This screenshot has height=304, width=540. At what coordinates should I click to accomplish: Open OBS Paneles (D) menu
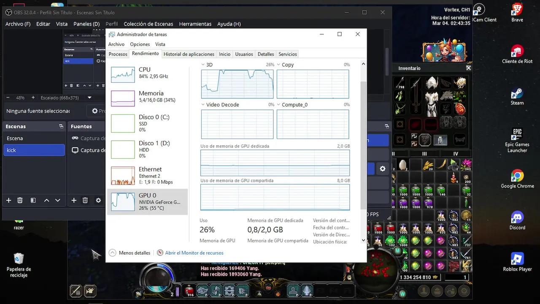(x=86, y=24)
